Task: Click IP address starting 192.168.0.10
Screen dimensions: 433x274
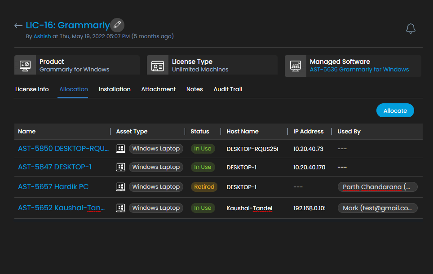Action: click(x=309, y=208)
